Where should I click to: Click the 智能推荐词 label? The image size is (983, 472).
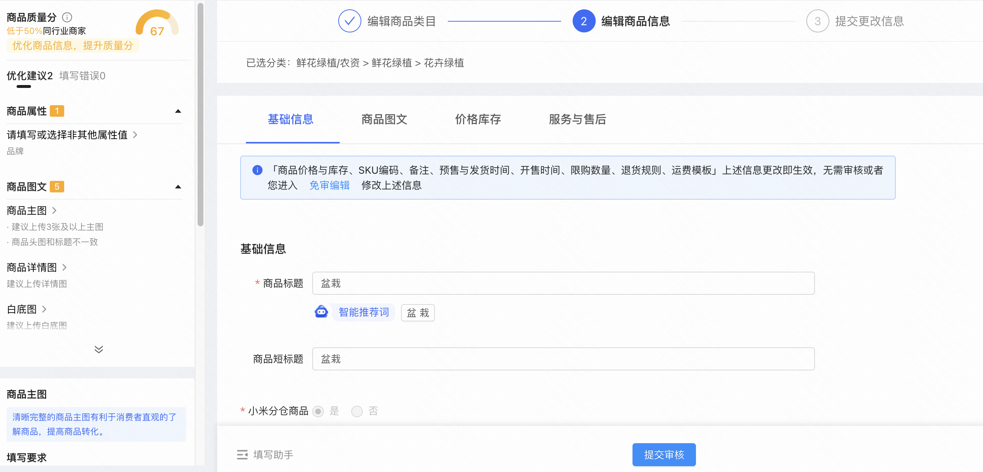[363, 312]
